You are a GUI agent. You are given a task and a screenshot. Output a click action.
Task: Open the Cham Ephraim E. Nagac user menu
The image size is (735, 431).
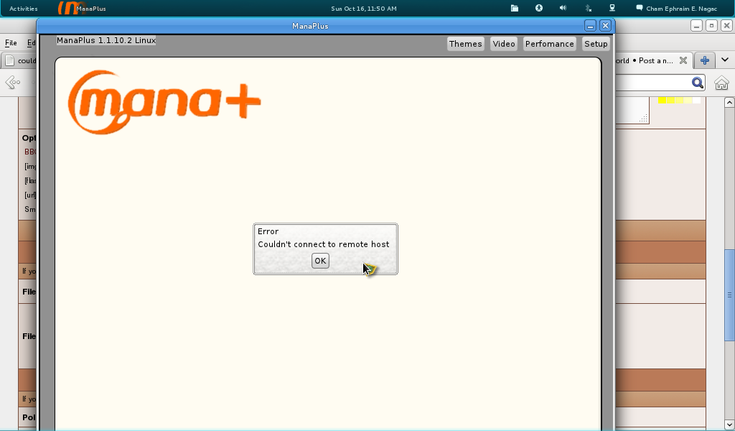682,9
